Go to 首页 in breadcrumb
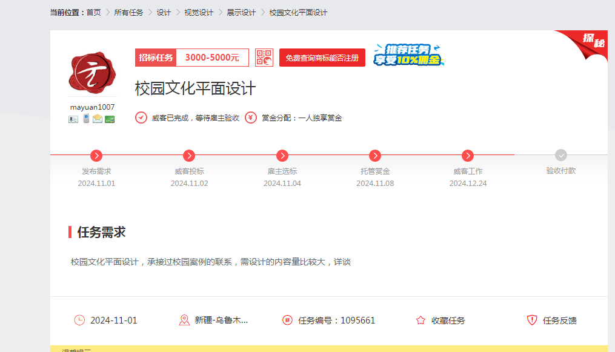The width and height of the screenshot is (615, 352). coord(94,13)
